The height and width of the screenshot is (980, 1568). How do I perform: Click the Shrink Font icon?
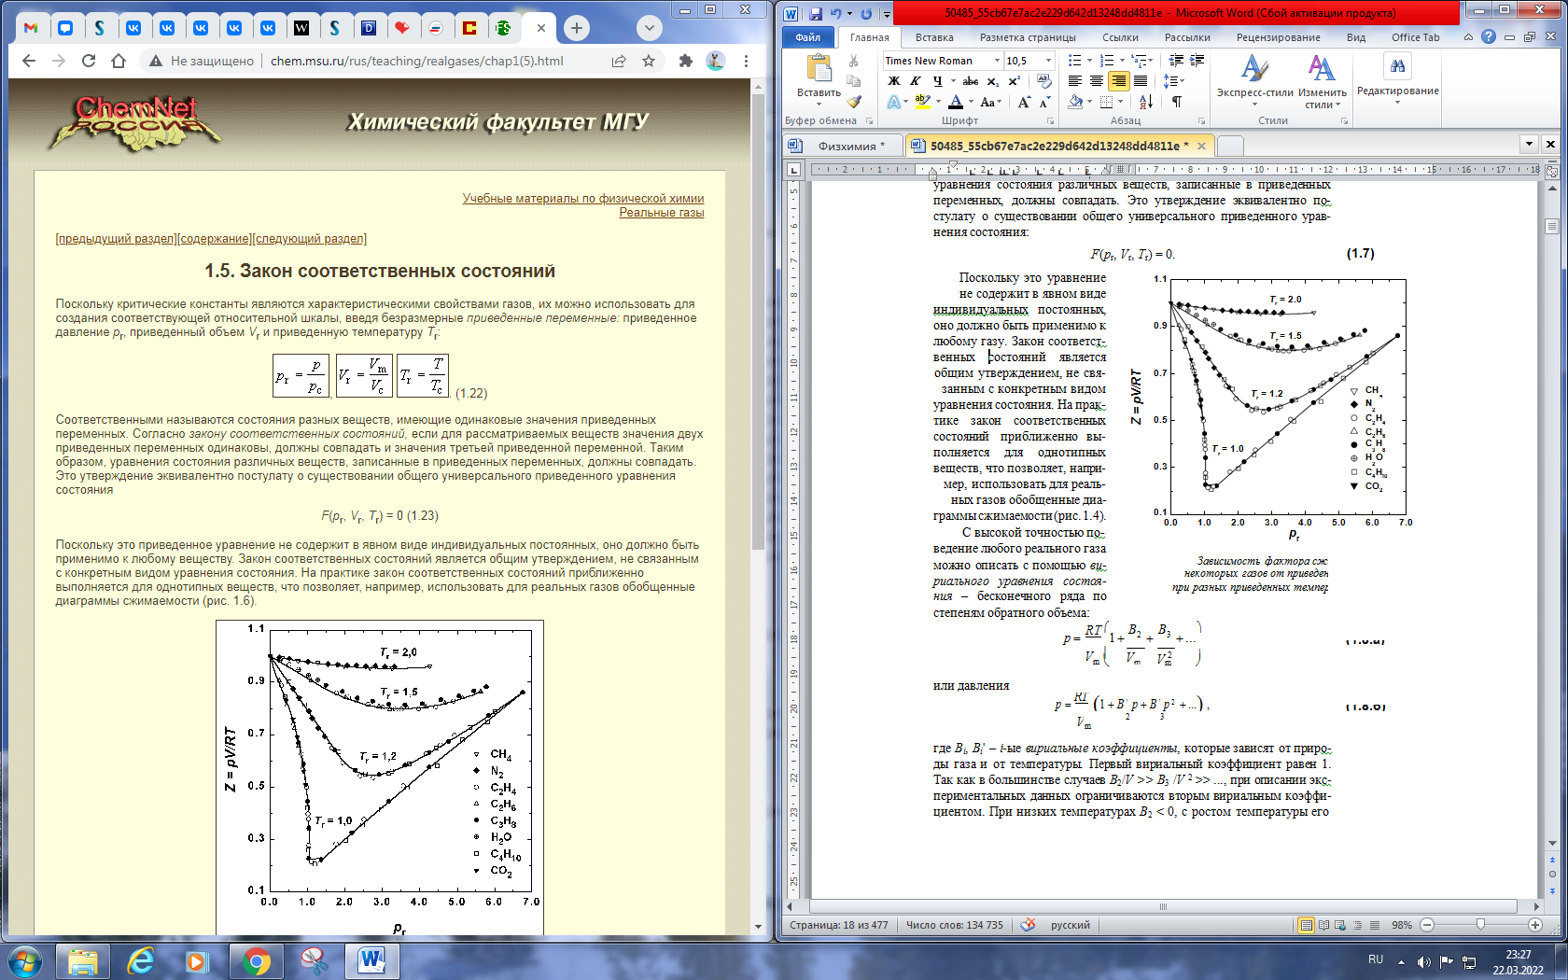click(x=1044, y=102)
